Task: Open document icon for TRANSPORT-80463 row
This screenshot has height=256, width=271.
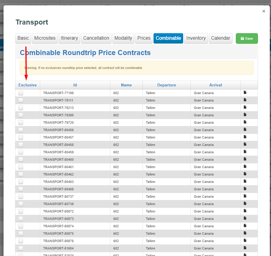Action: pyautogui.click(x=245, y=181)
